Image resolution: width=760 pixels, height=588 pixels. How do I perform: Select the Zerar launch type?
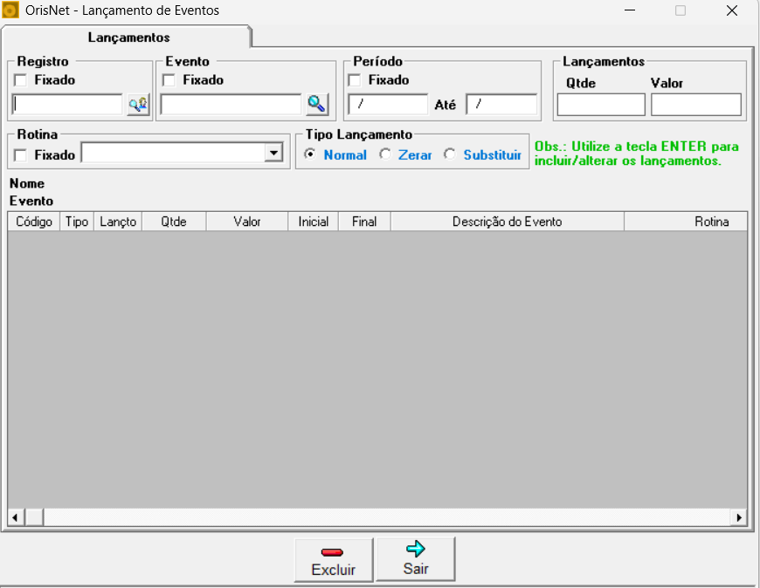385,154
